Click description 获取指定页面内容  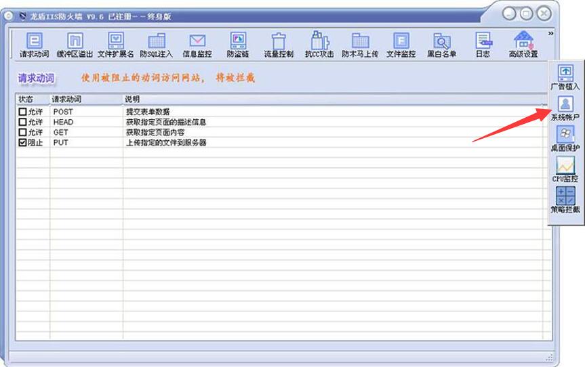[x=155, y=132]
